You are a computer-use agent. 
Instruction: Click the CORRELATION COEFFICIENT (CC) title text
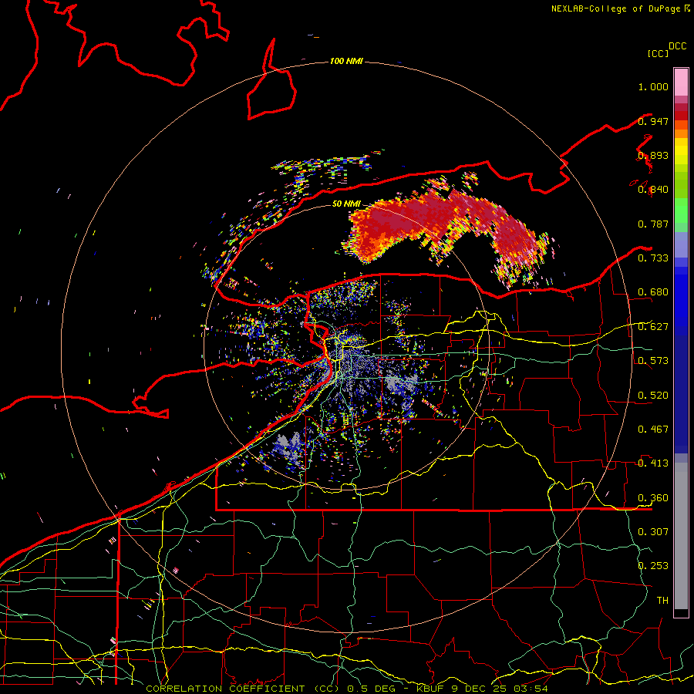tap(243, 689)
